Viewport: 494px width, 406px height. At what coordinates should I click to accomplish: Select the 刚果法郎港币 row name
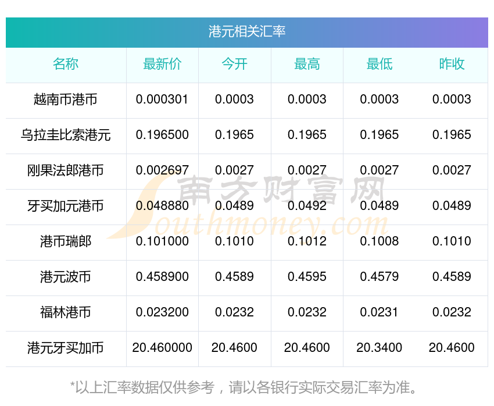[x=66, y=170]
